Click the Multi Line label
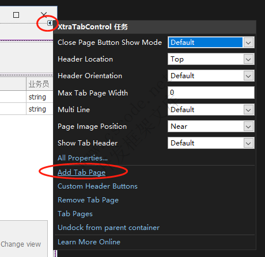This screenshot has height=257, width=265. tap(74, 110)
